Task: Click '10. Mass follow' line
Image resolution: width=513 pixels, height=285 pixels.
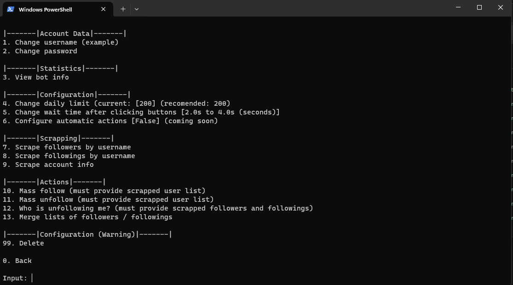Action: pyautogui.click(x=104, y=191)
